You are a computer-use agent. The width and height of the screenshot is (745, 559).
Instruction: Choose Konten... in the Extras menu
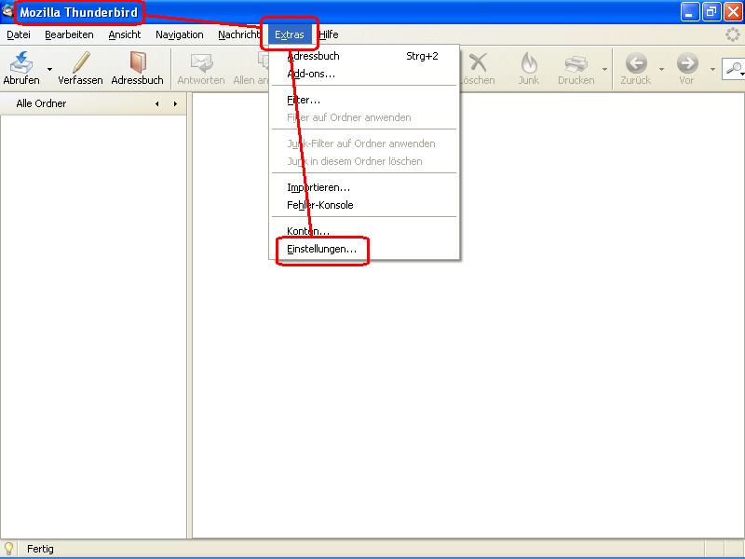coord(308,231)
